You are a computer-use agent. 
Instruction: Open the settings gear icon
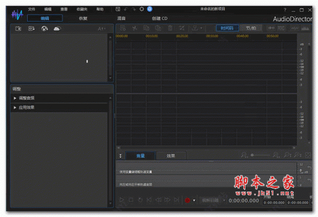click(x=142, y=10)
